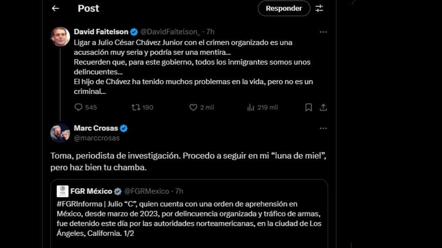The image size is (442, 248).
Task: Like Faitelson's post with heart icon
Action: coord(193,107)
